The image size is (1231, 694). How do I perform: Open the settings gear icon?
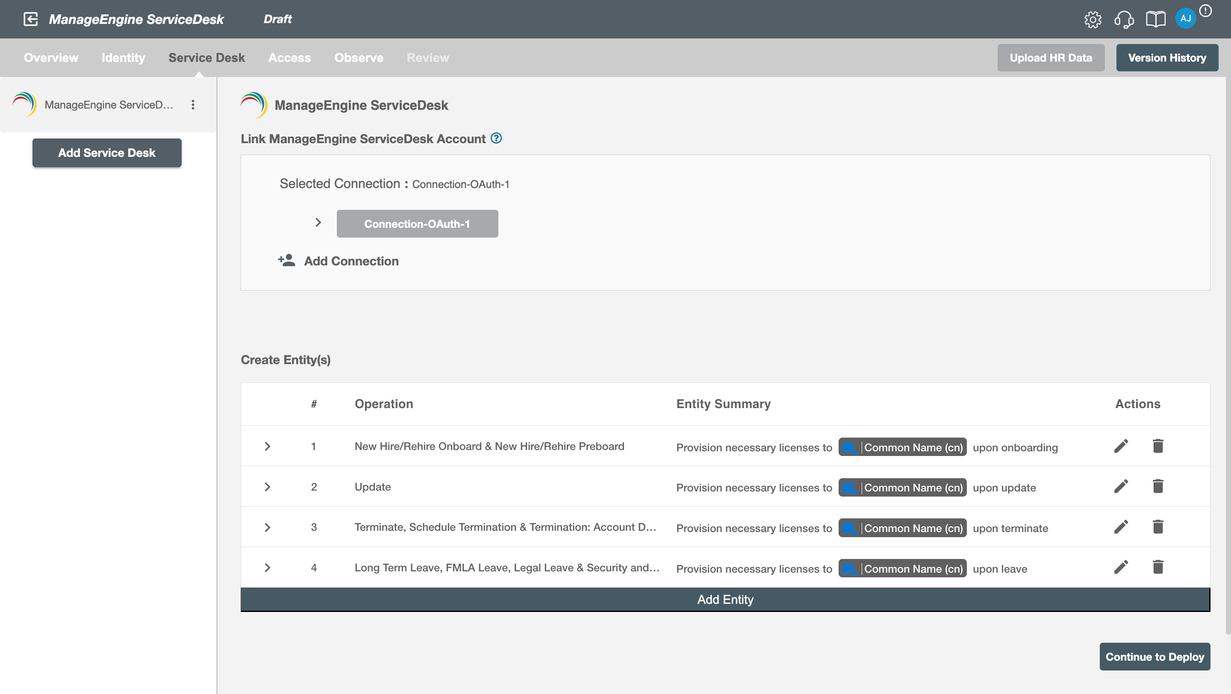point(1093,20)
